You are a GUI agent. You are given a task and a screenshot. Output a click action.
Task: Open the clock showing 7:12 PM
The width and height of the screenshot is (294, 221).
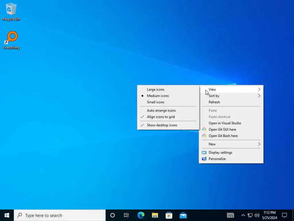click(x=269, y=215)
